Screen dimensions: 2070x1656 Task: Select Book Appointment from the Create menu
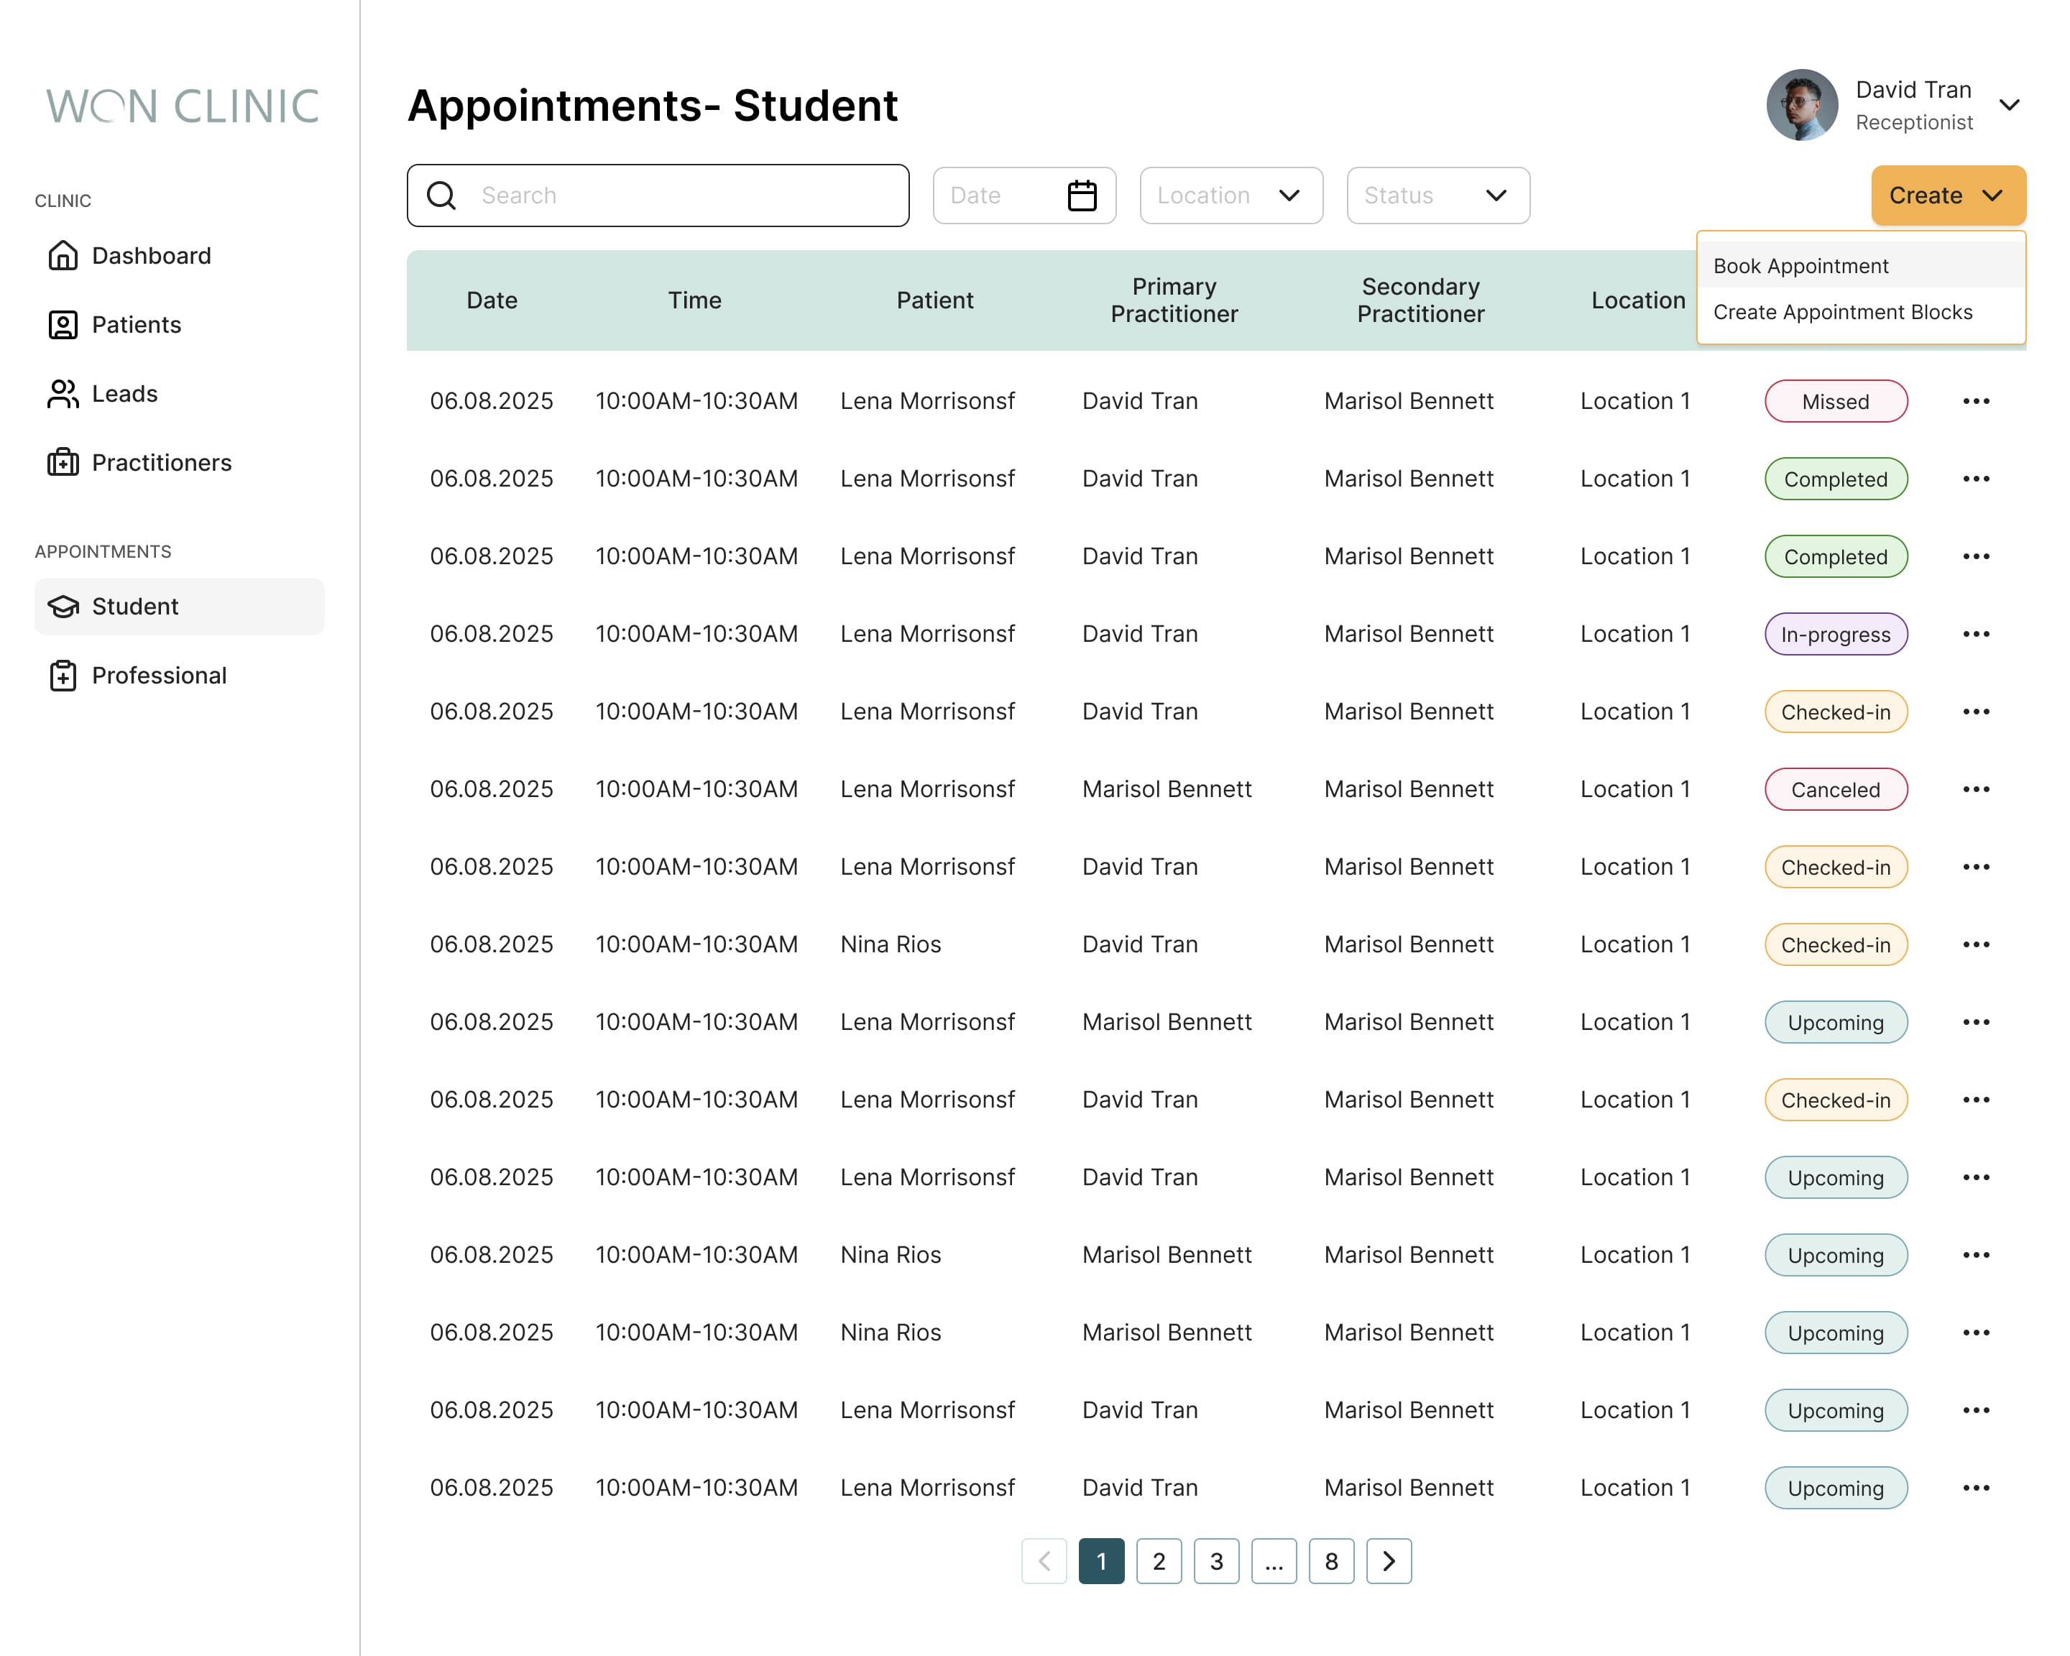coord(1800,266)
